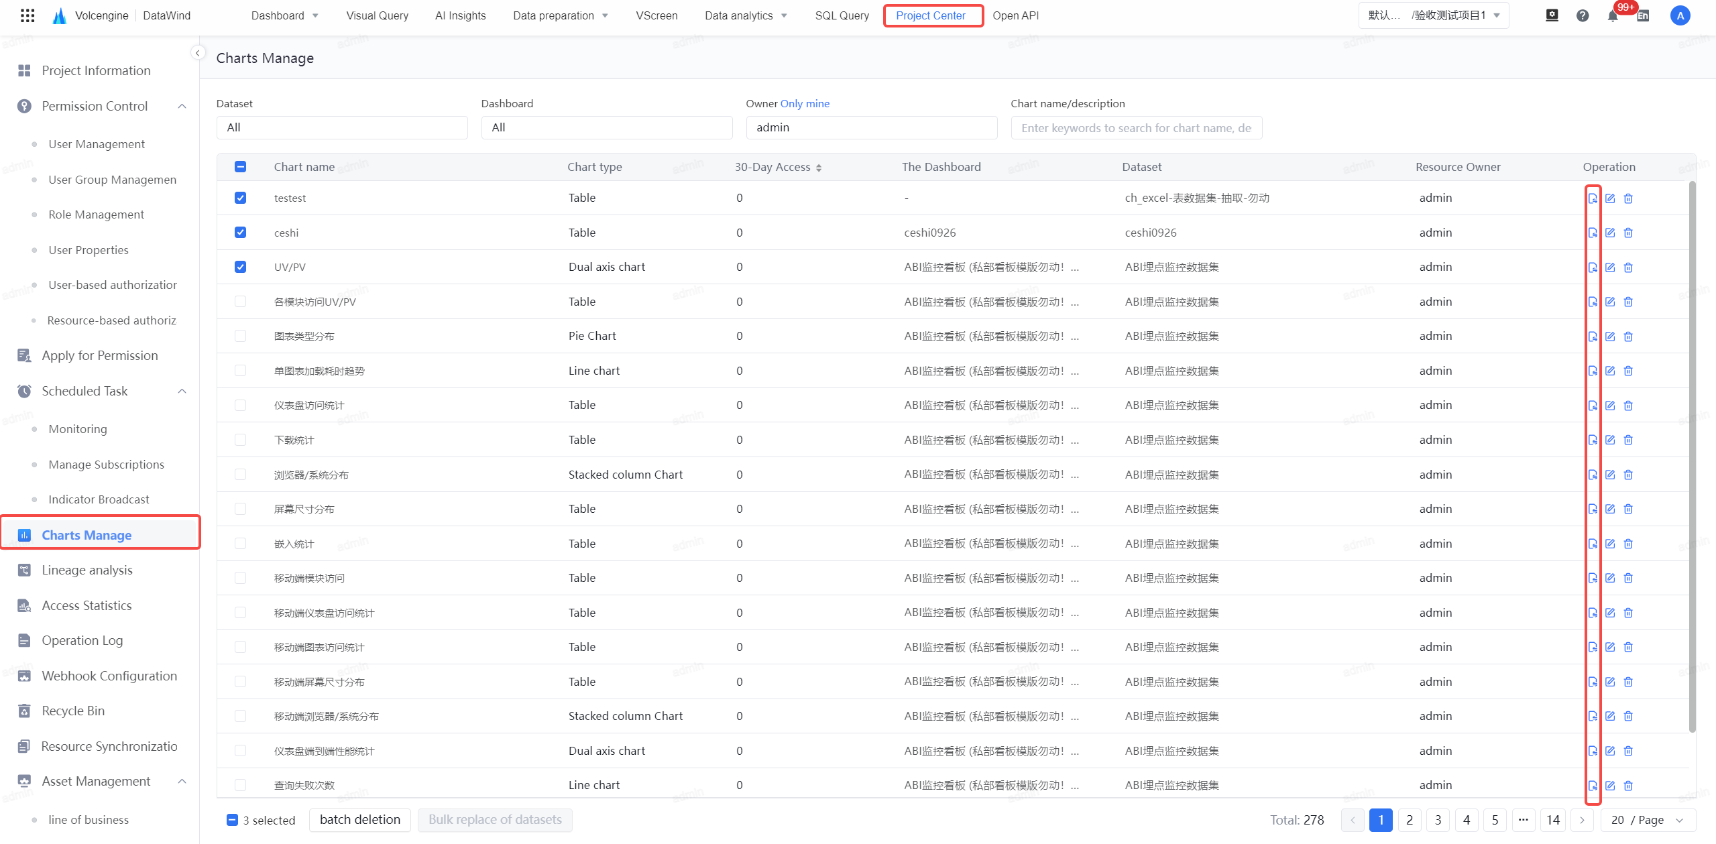1716x844 pixels.
Task: Collapse the left sidebar with arrow icon
Action: [x=197, y=53]
